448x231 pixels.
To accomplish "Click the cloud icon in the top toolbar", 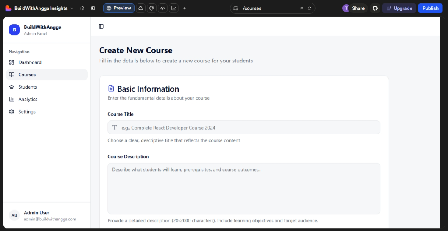I will (141, 8).
